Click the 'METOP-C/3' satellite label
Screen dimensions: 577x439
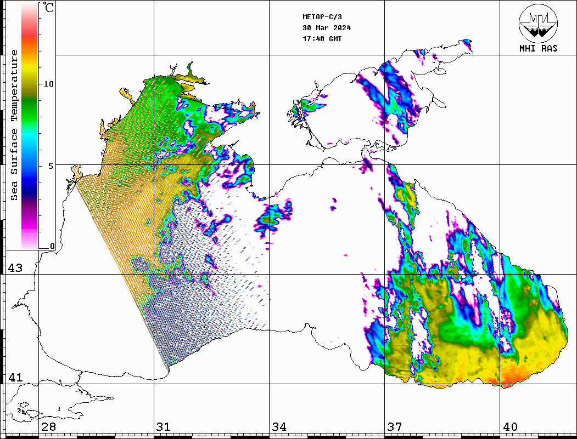tap(322, 17)
